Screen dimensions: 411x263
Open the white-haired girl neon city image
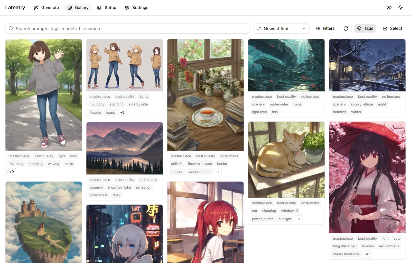[125, 234]
